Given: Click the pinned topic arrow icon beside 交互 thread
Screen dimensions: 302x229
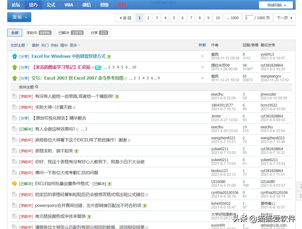Looking at the screenshot, I should click(x=15, y=79).
